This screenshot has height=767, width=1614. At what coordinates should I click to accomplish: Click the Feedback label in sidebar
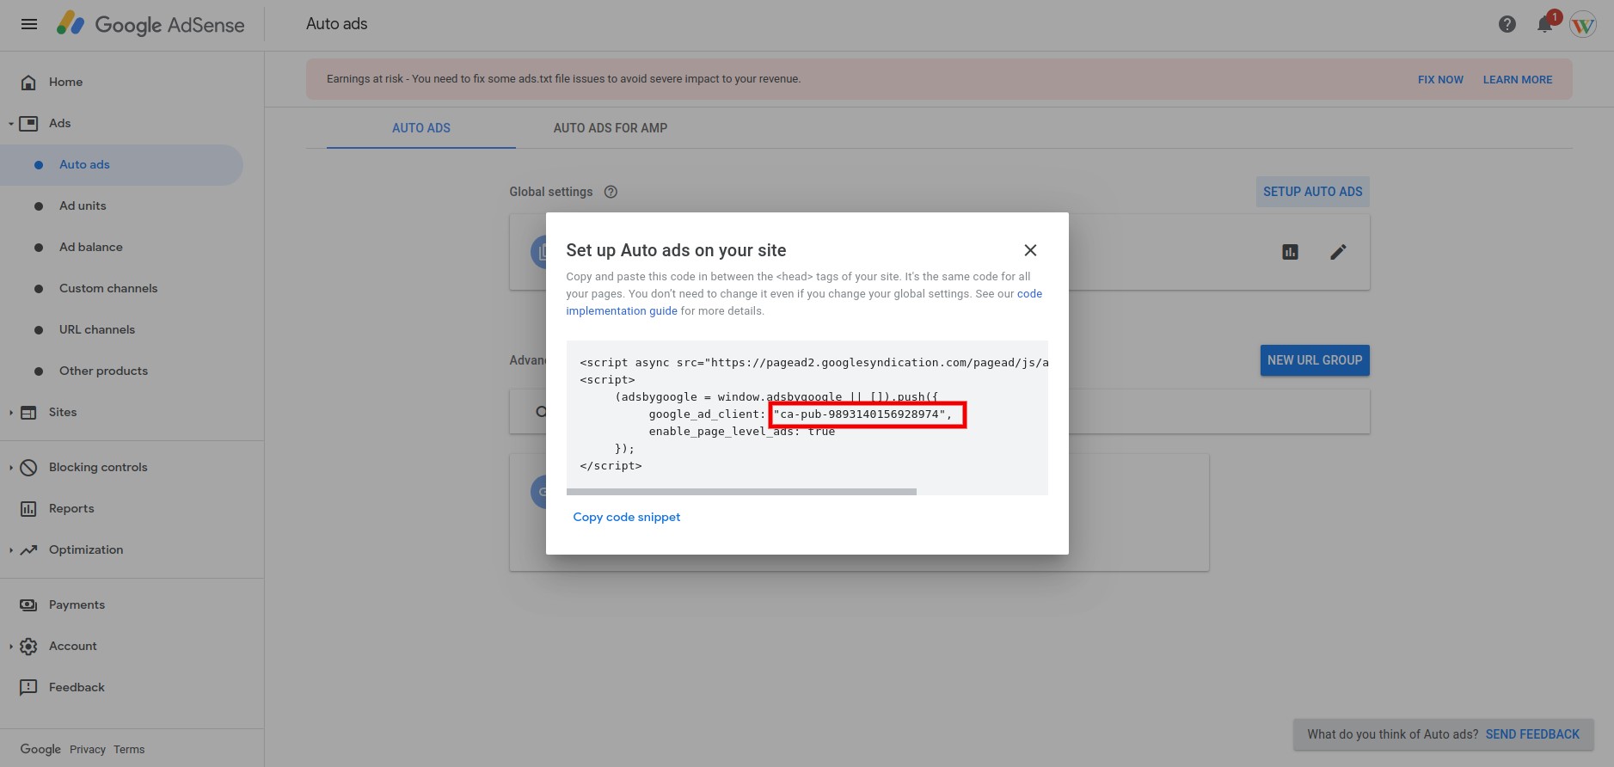pyautogui.click(x=77, y=688)
